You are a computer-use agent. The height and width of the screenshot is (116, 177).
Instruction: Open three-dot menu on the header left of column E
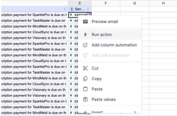[65, 9]
